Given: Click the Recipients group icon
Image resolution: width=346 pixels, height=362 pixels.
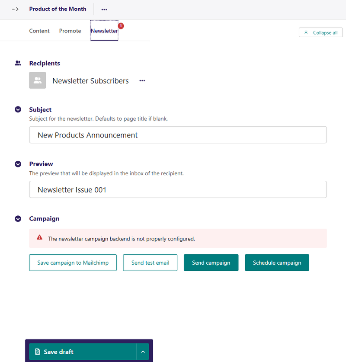Looking at the screenshot, I should coord(18,63).
